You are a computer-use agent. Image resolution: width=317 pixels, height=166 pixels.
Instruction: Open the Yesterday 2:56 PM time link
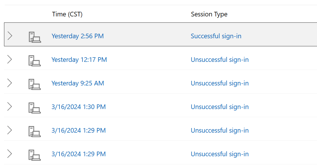tap(78, 36)
